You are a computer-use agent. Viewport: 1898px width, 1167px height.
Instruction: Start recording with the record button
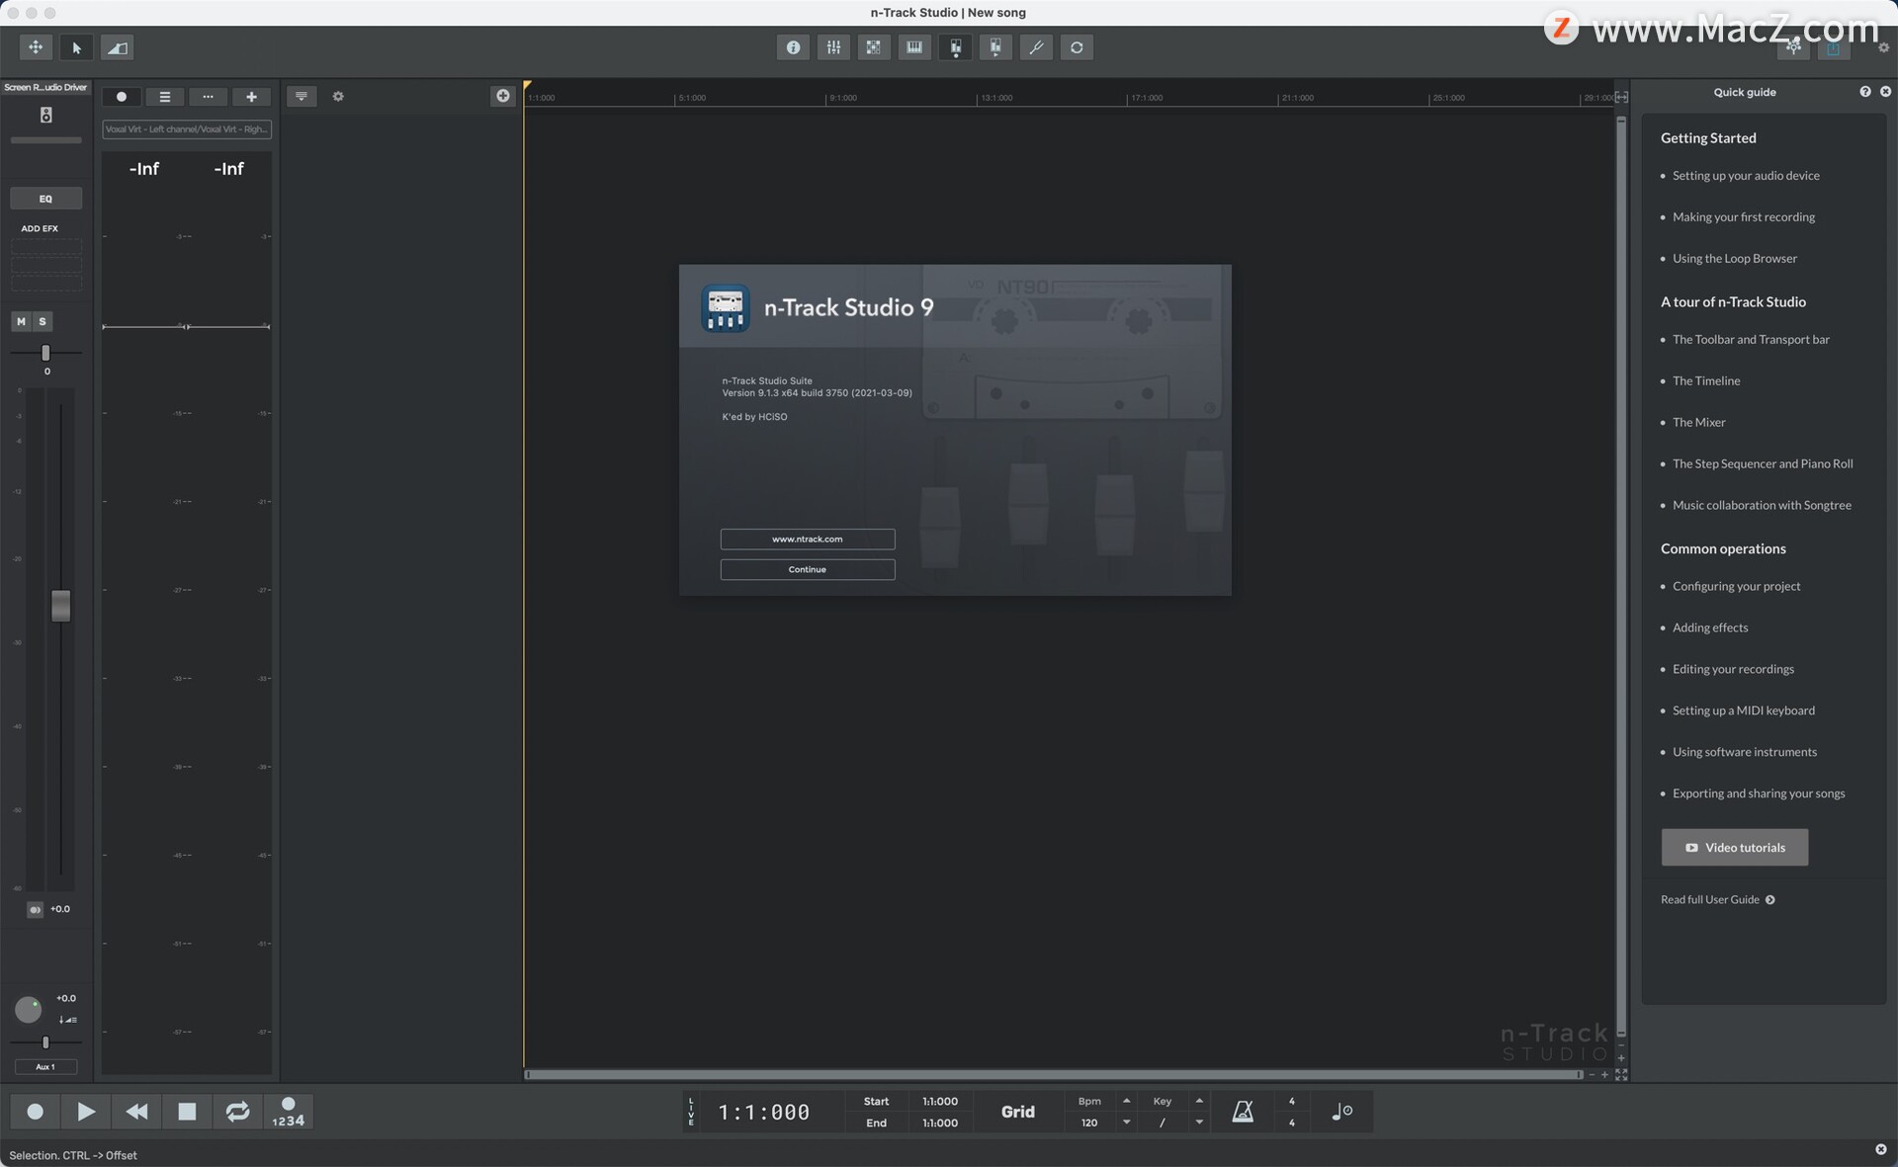pos(35,1112)
